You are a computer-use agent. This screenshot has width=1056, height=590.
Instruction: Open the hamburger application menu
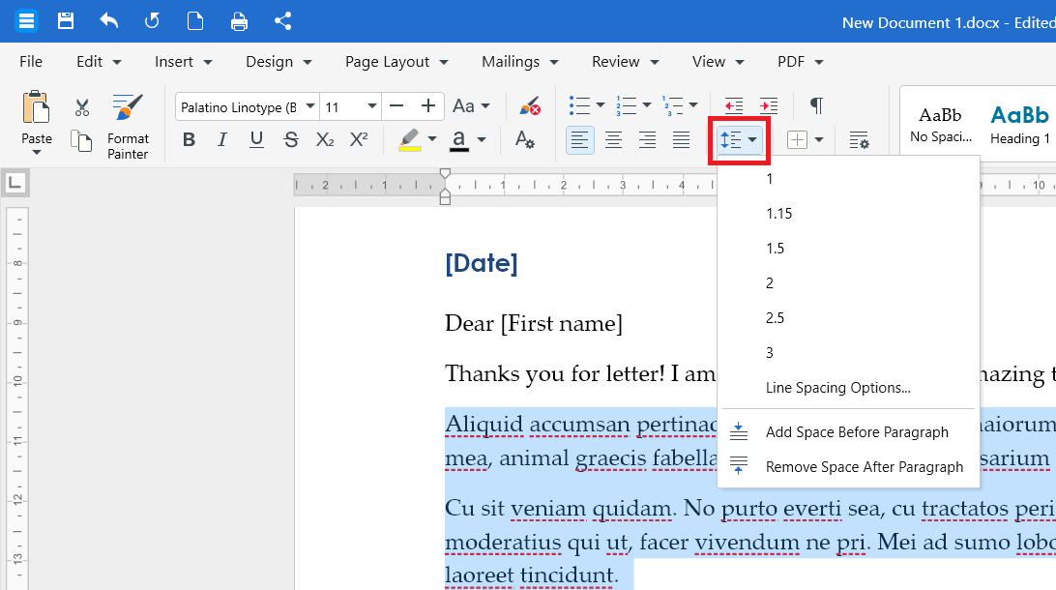(x=26, y=21)
